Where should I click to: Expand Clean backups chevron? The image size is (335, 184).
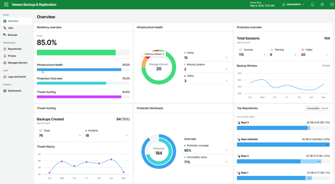tap(80, 135)
